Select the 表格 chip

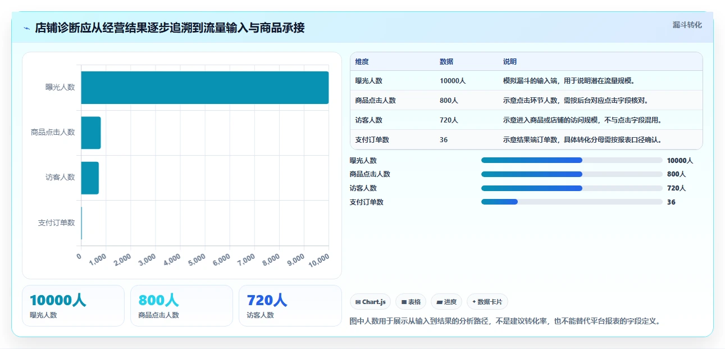click(x=411, y=302)
